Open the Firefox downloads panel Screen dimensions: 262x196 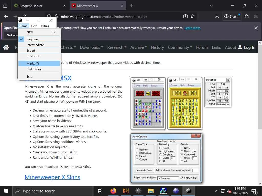point(217,16)
